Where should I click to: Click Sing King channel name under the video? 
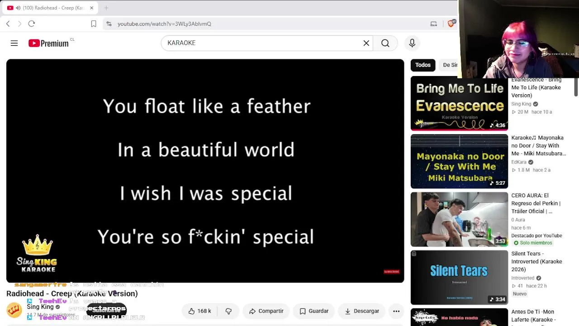(40, 307)
